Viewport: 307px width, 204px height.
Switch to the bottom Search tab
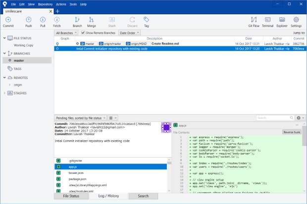[143, 196]
